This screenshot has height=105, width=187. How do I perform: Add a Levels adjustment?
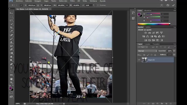(x=149, y=33)
